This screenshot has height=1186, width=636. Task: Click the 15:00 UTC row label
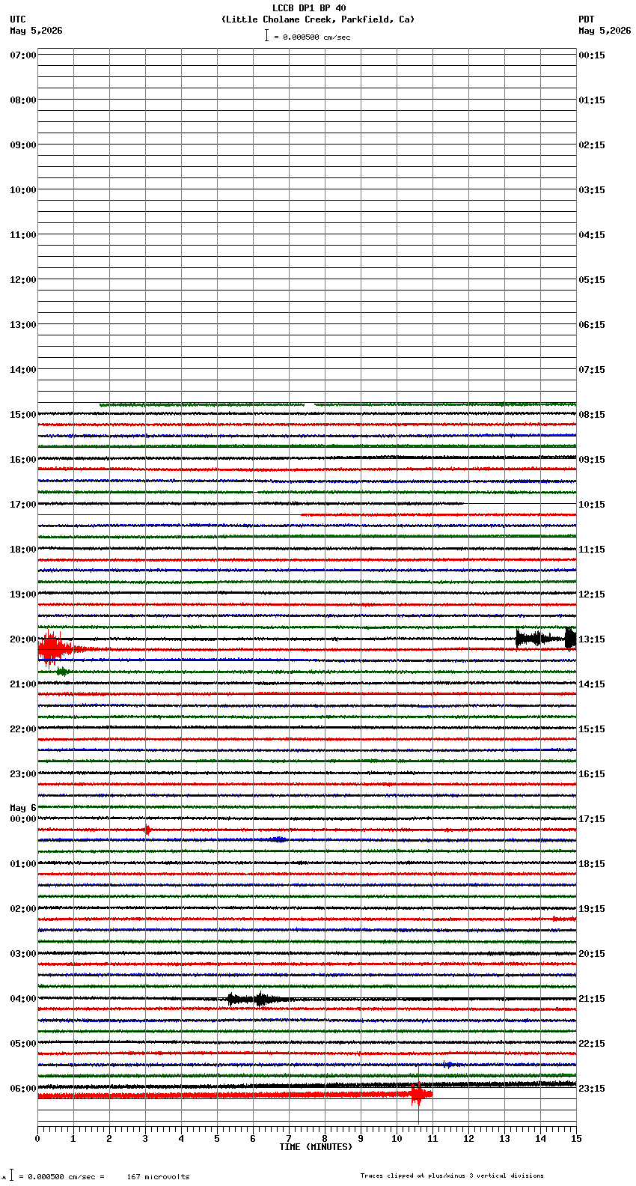23,415
